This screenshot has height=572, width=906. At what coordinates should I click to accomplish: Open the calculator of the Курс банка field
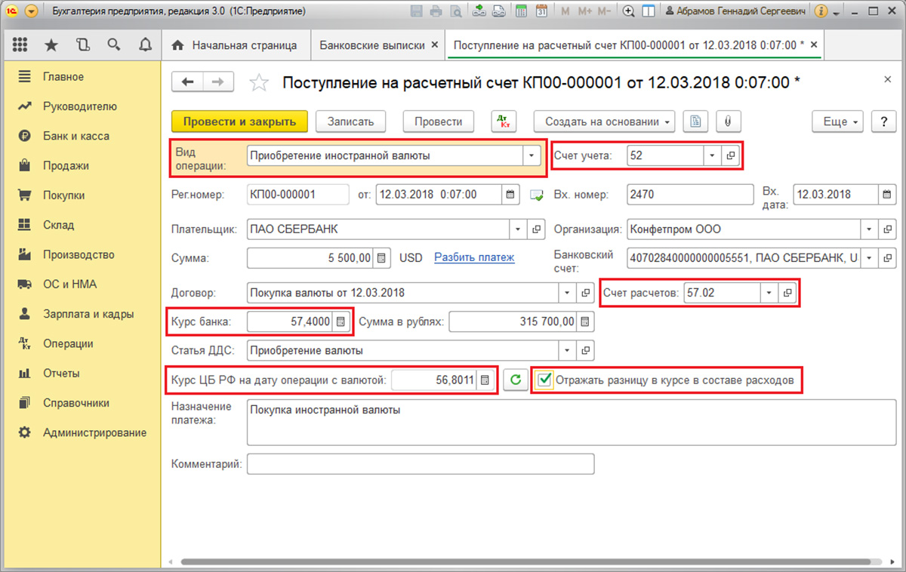[341, 322]
